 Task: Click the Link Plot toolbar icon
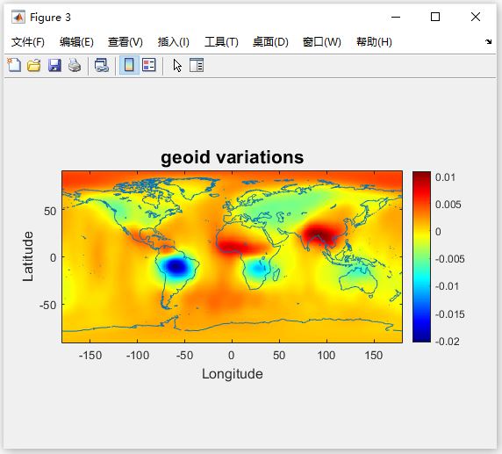[102, 65]
